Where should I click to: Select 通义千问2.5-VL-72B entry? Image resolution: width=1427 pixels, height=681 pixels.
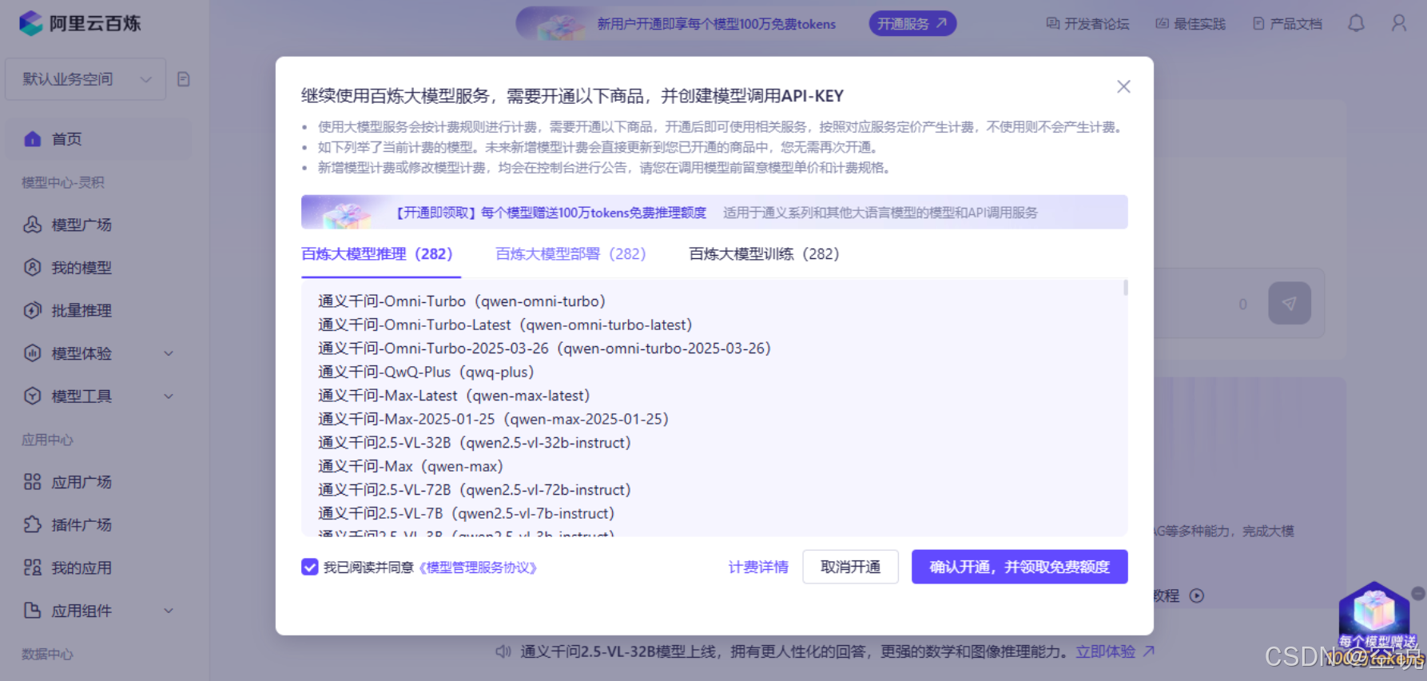(x=475, y=490)
